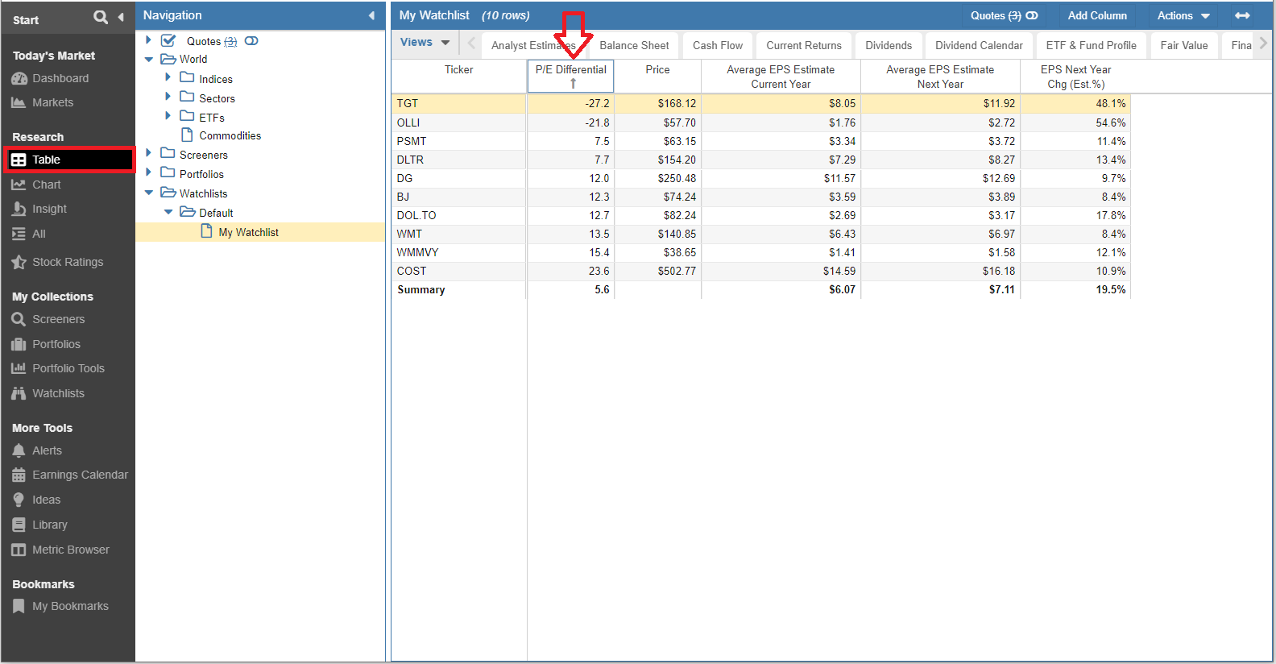
Task: Collapse the Navigation panel arrow
Action: (x=371, y=15)
